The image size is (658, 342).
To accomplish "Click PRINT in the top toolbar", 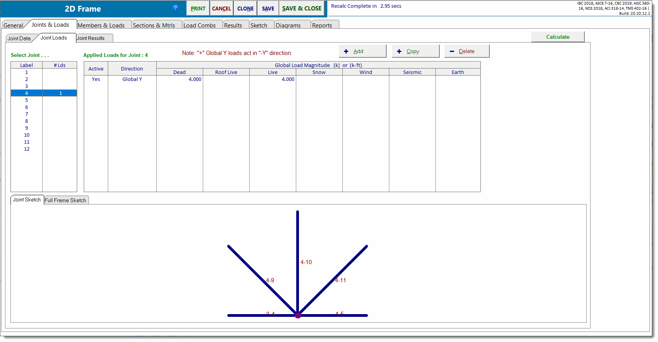I will [x=198, y=9].
